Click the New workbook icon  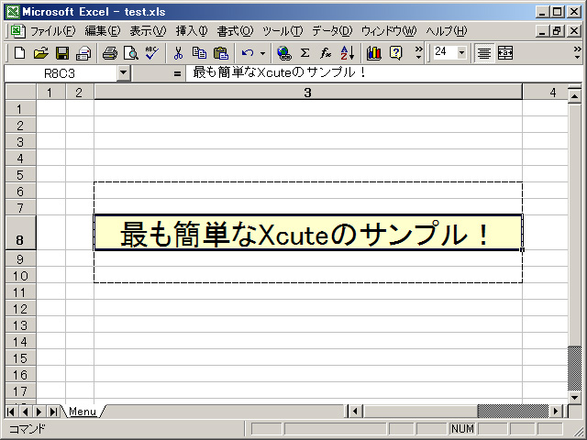[19, 53]
